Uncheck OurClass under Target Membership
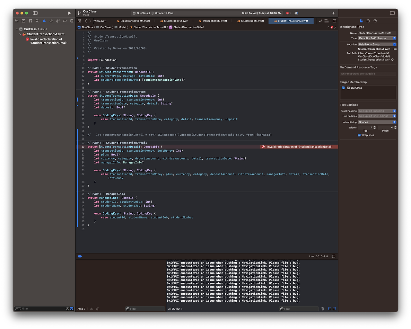The height and width of the screenshot is (329, 411). coord(343,87)
